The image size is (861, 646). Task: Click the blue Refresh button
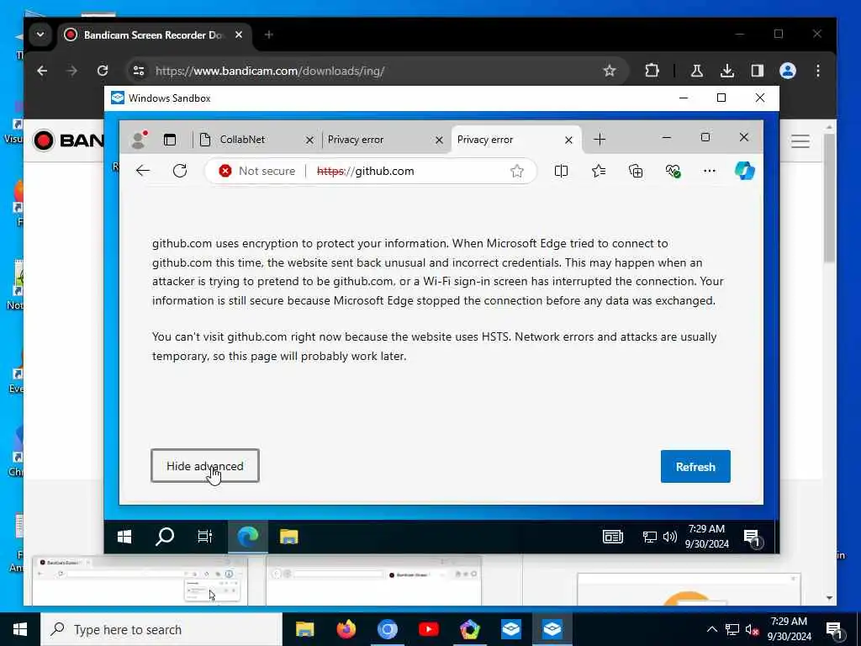[x=695, y=466]
